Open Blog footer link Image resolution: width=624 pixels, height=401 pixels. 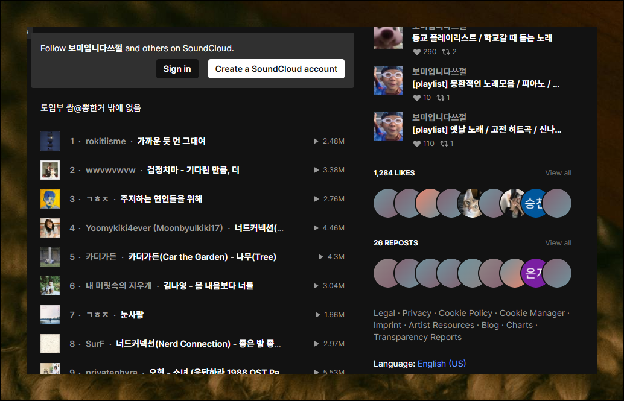point(490,325)
